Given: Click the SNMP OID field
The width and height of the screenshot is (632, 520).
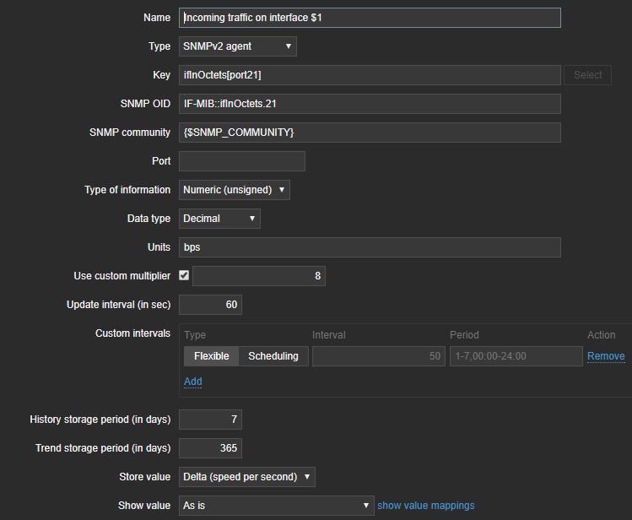Looking at the screenshot, I should click(370, 104).
